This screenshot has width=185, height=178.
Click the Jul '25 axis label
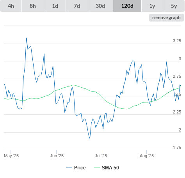coord(101,156)
